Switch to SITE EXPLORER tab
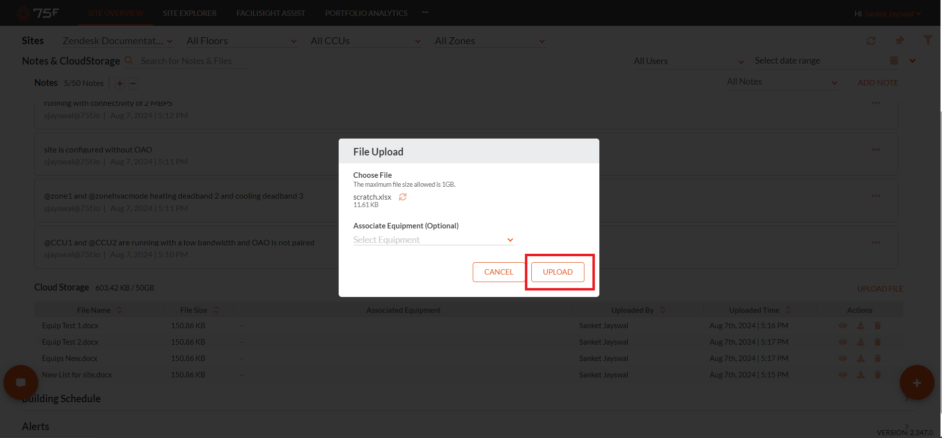 190,13
